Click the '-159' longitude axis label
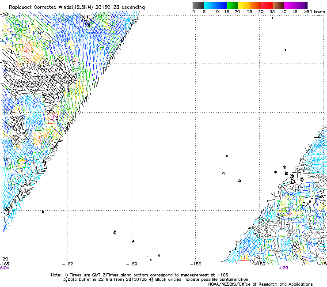327x287 pixels. (132, 264)
